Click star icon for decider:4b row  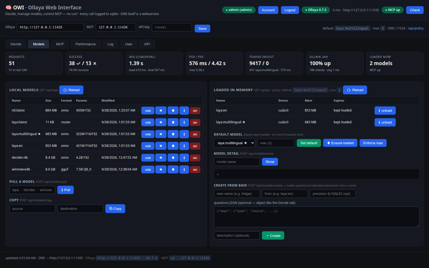pos(161,158)
